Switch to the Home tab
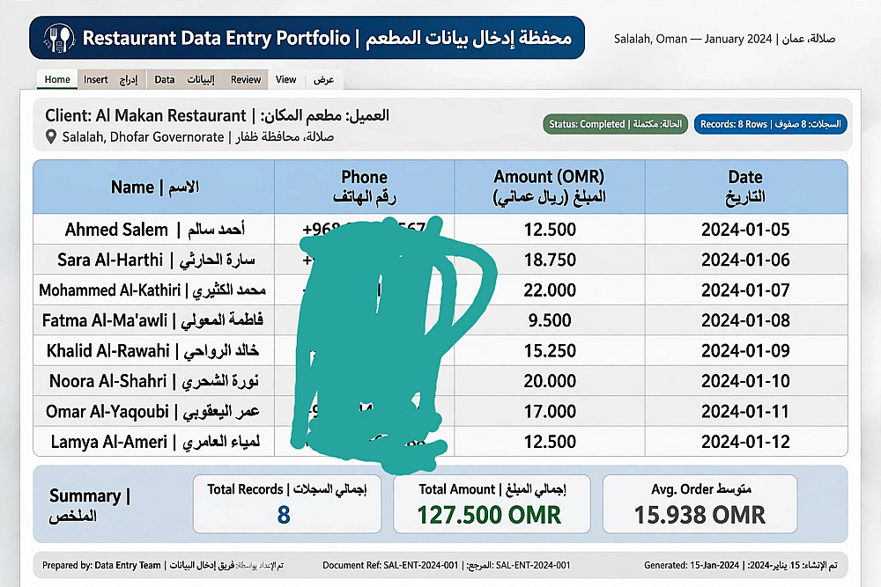The image size is (881, 587). 57,80
